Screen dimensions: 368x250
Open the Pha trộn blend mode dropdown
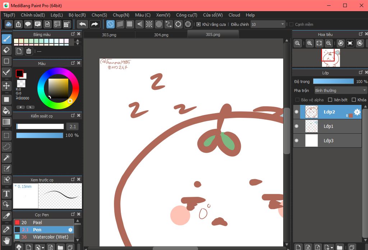pos(341,91)
